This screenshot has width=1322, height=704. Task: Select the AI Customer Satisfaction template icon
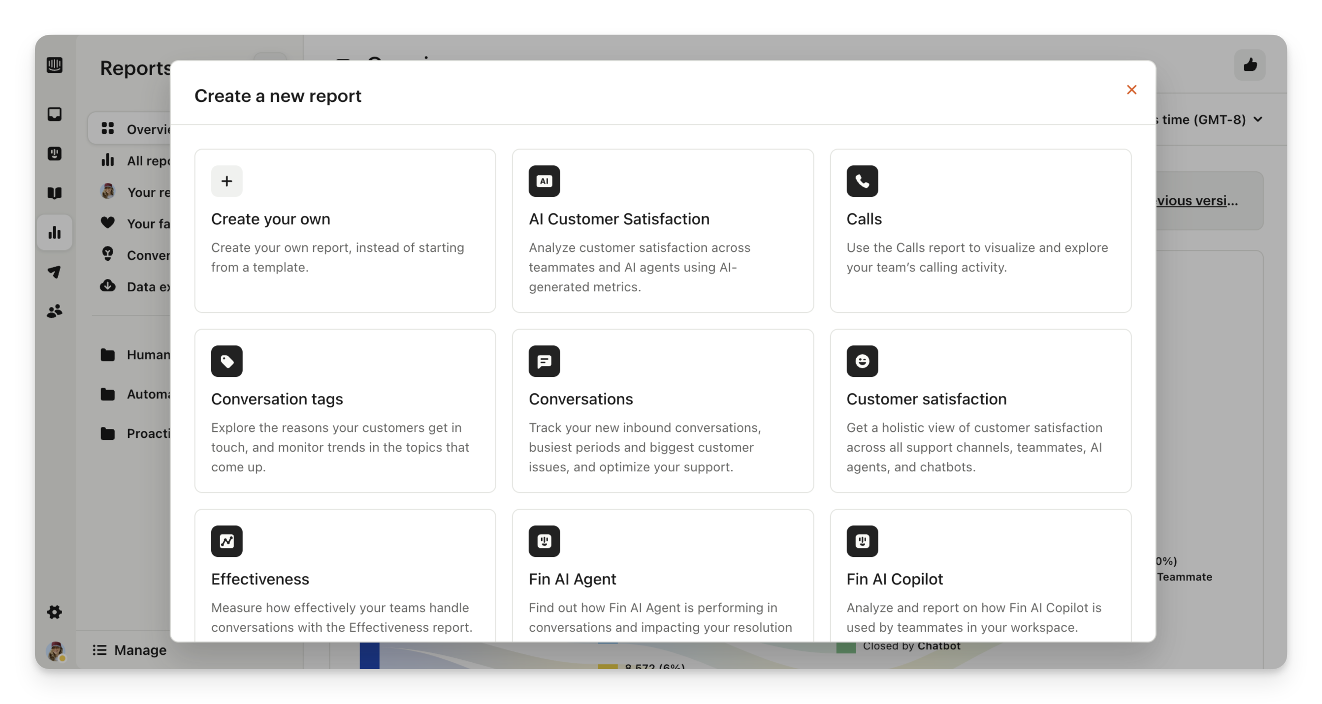coord(544,181)
